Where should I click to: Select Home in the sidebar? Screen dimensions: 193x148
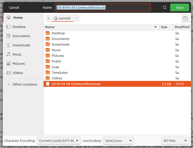click(x=23, y=17)
